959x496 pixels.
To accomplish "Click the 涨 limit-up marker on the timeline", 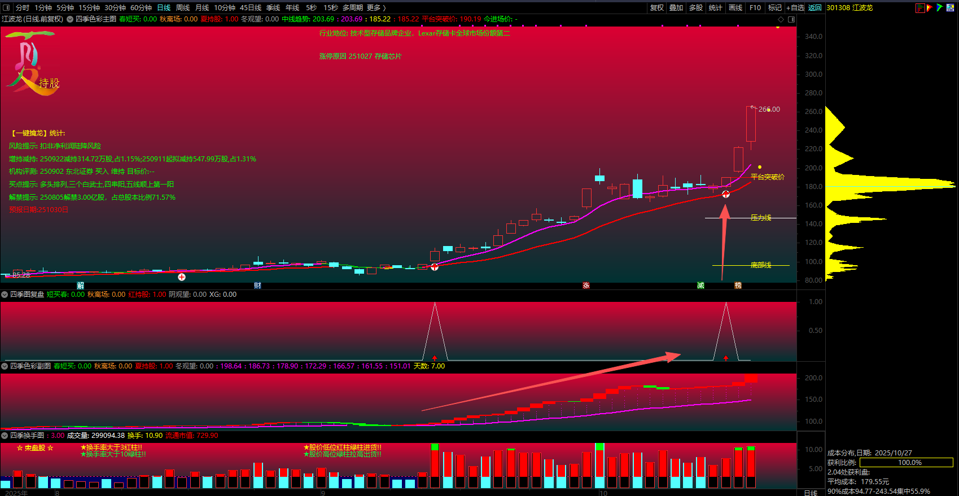I will tap(586, 286).
